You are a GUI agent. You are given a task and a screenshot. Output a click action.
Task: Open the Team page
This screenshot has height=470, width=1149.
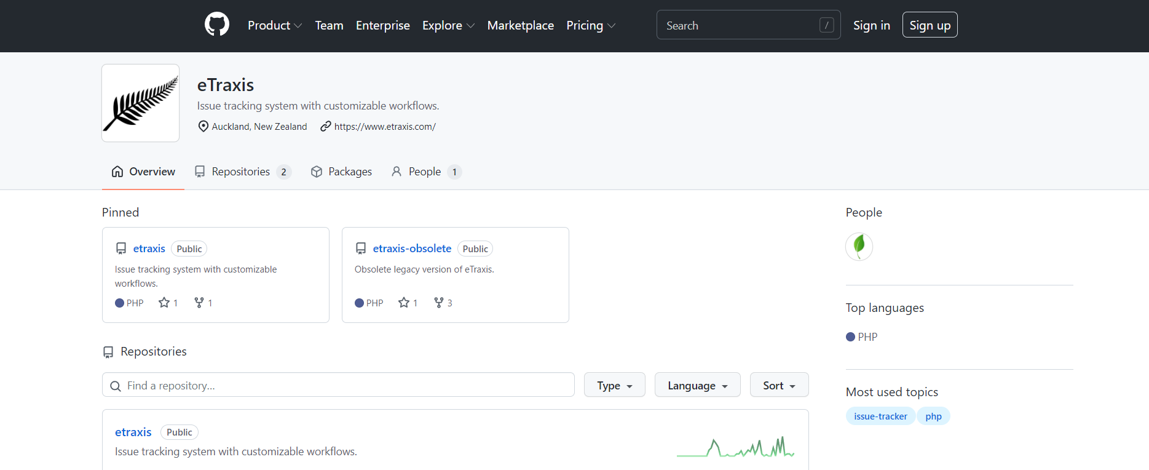(329, 25)
